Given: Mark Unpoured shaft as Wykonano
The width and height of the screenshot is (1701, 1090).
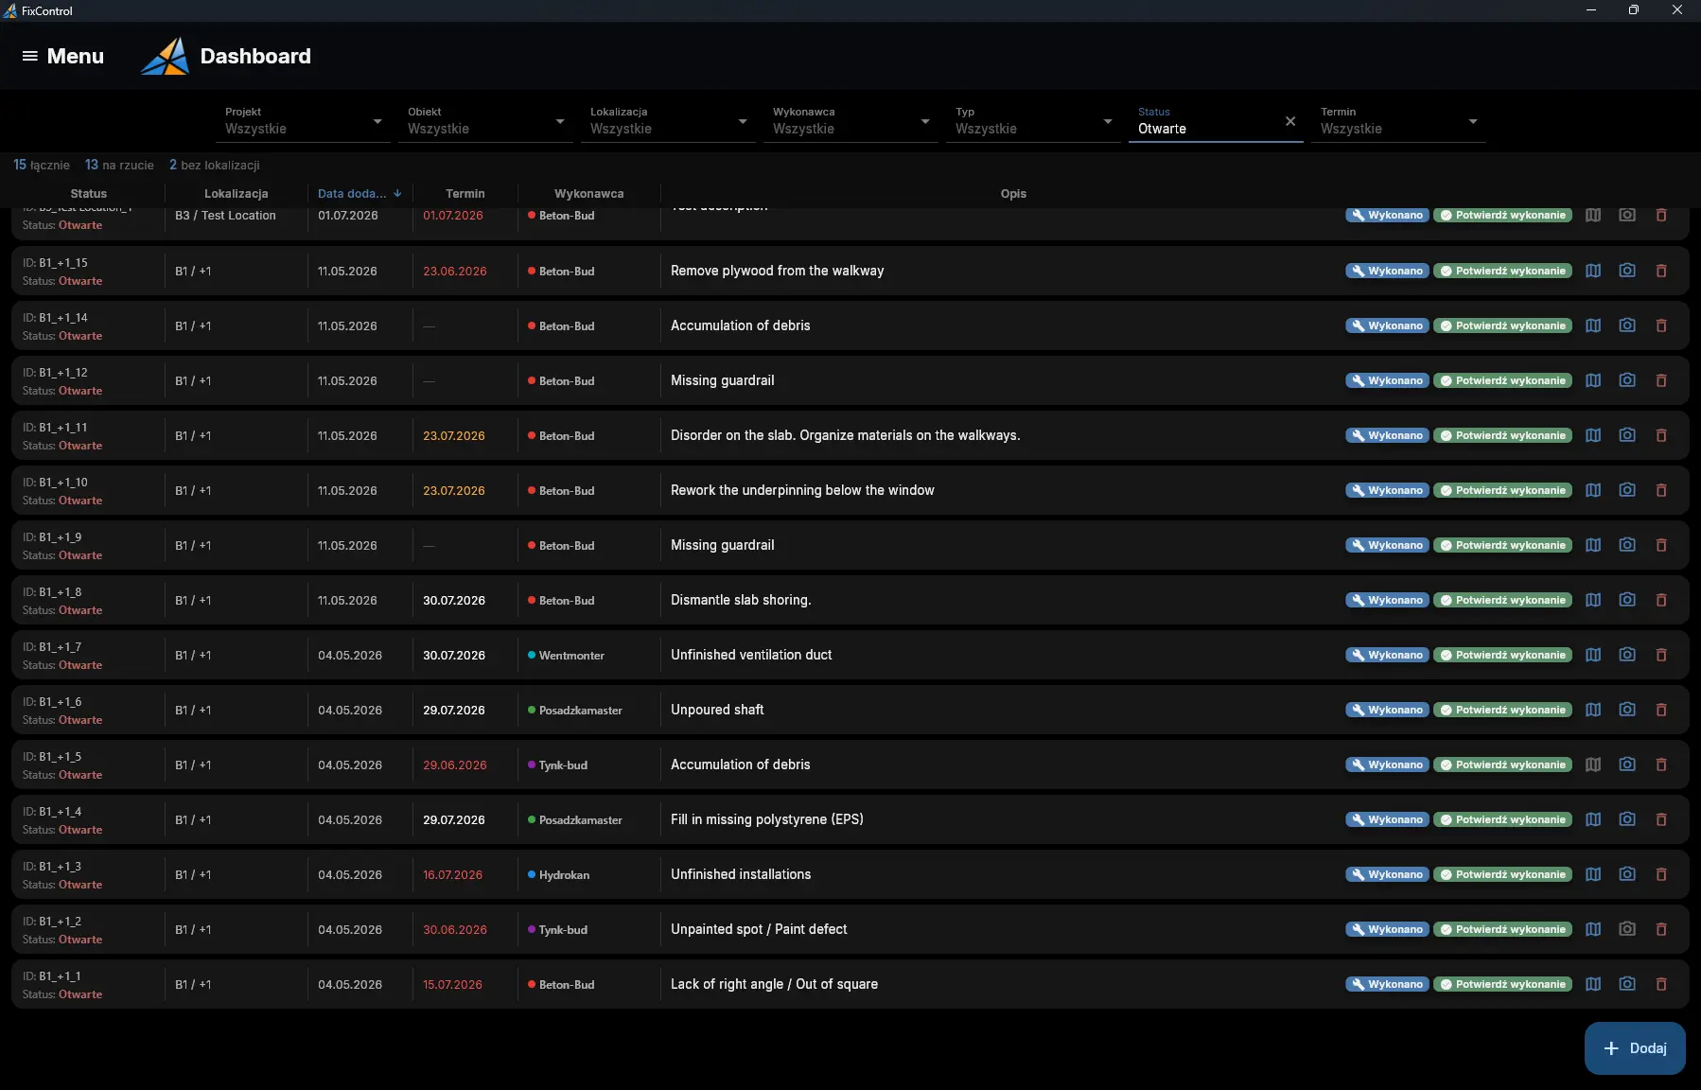Looking at the screenshot, I should click(1387, 710).
